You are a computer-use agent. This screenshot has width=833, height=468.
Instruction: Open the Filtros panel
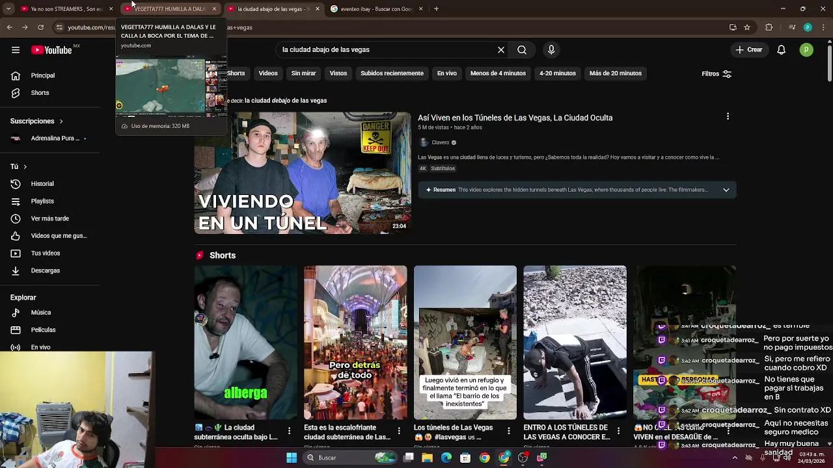pyautogui.click(x=717, y=73)
